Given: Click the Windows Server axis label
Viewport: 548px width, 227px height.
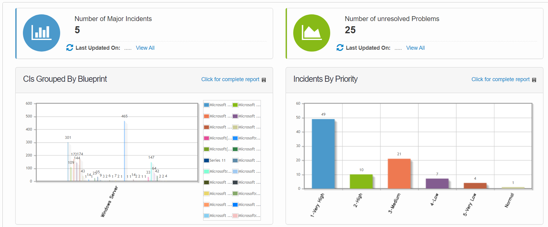Looking at the screenshot, I should pyautogui.click(x=109, y=201).
